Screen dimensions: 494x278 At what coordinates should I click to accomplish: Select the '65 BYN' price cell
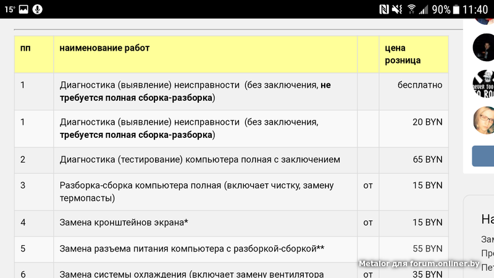coord(413,160)
